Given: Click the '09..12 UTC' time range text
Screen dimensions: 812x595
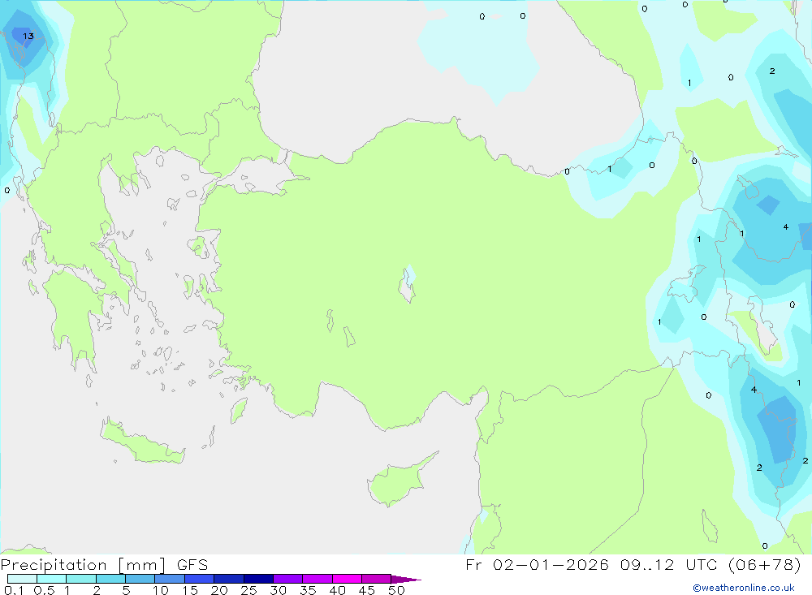Looking at the screenshot, I should coord(668,564).
